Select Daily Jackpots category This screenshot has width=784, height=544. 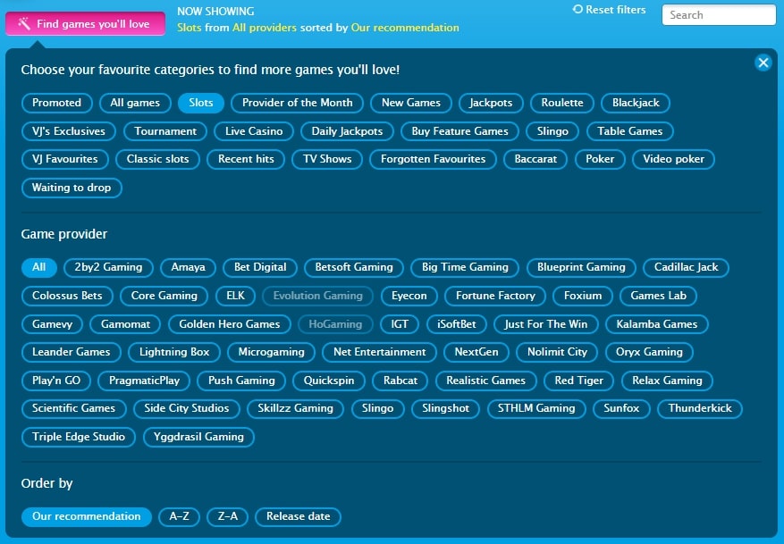pyautogui.click(x=347, y=131)
